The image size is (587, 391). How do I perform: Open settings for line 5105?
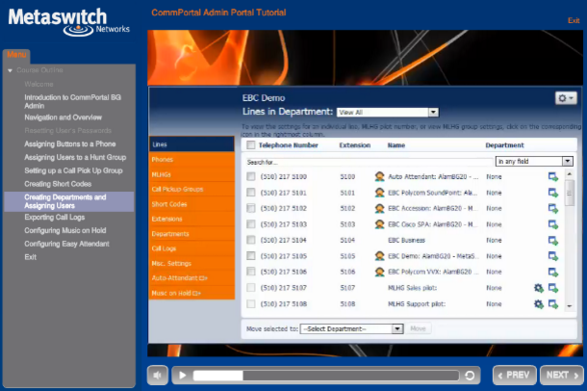(553, 256)
